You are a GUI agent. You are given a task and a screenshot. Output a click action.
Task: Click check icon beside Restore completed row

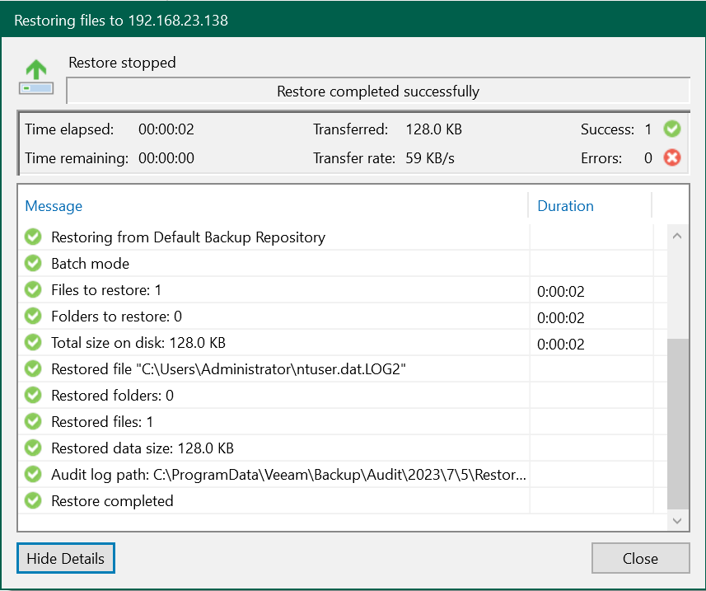point(33,500)
